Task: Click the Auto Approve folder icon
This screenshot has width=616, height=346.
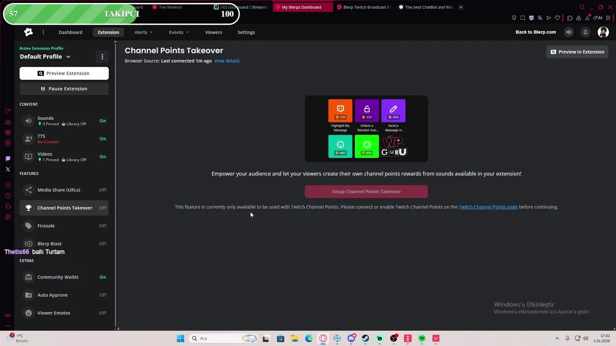Action: 28,295
